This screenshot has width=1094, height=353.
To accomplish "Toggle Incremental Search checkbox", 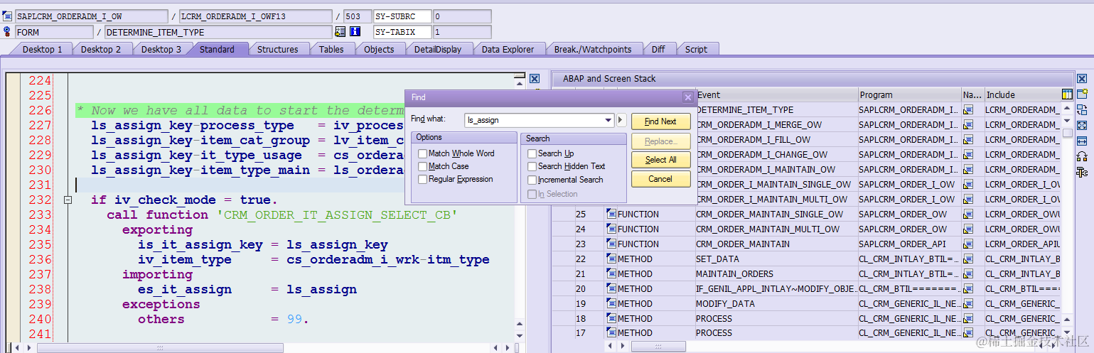I will coord(532,180).
